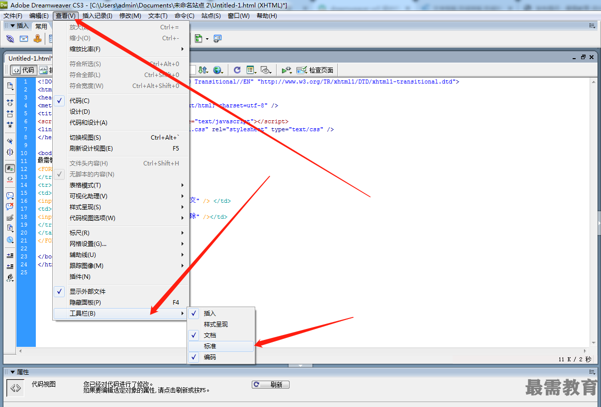The image size is (601, 407).
Task: Click Open Documents icon in coding toolbar
Action: click(x=10, y=86)
